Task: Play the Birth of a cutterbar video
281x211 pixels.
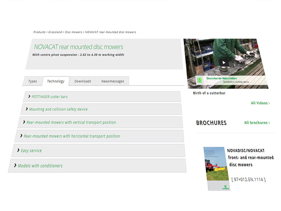Action: (224, 63)
